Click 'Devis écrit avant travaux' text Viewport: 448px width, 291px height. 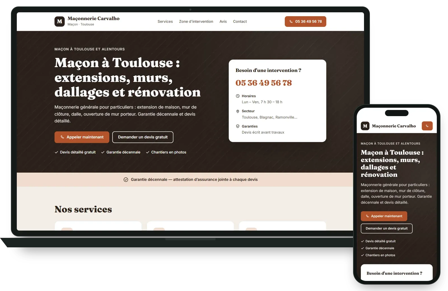[263, 132]
